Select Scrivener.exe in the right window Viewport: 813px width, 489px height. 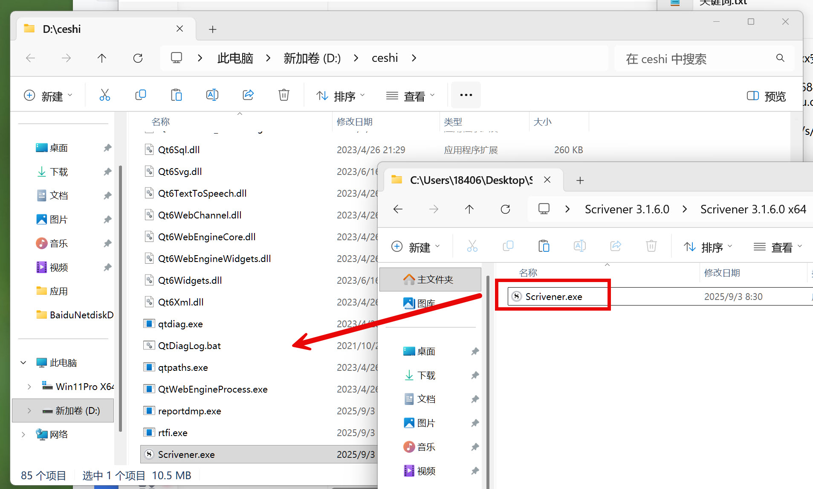553,297
